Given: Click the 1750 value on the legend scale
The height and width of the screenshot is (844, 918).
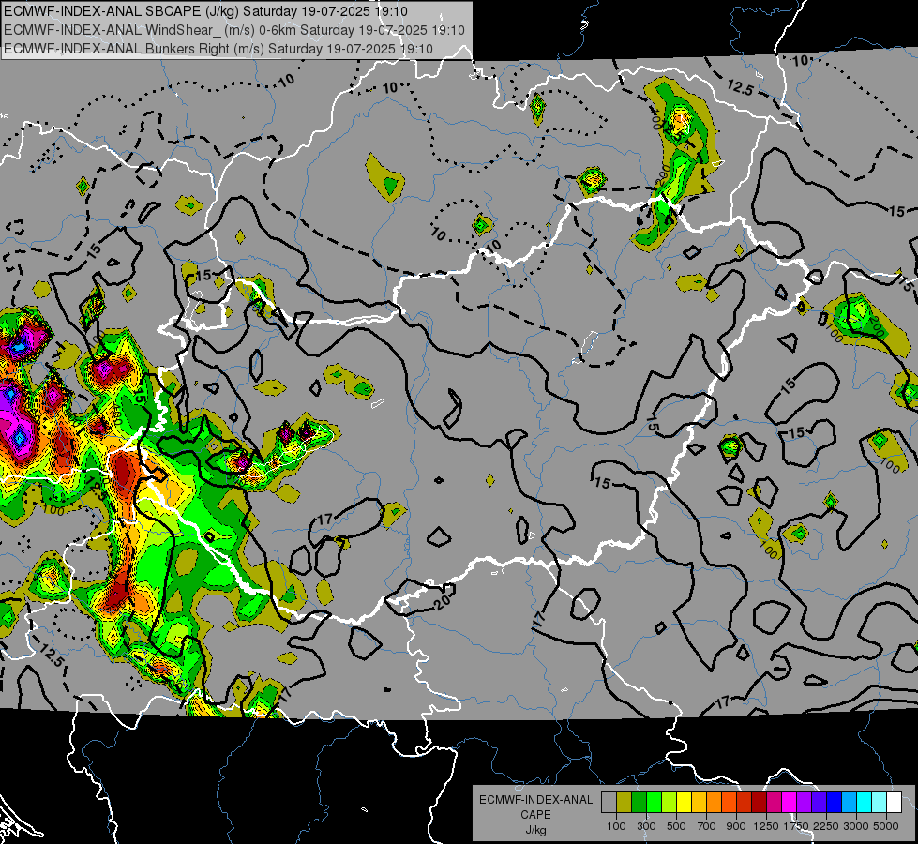Looking at the screenshot, I should (x=796, y=826).
